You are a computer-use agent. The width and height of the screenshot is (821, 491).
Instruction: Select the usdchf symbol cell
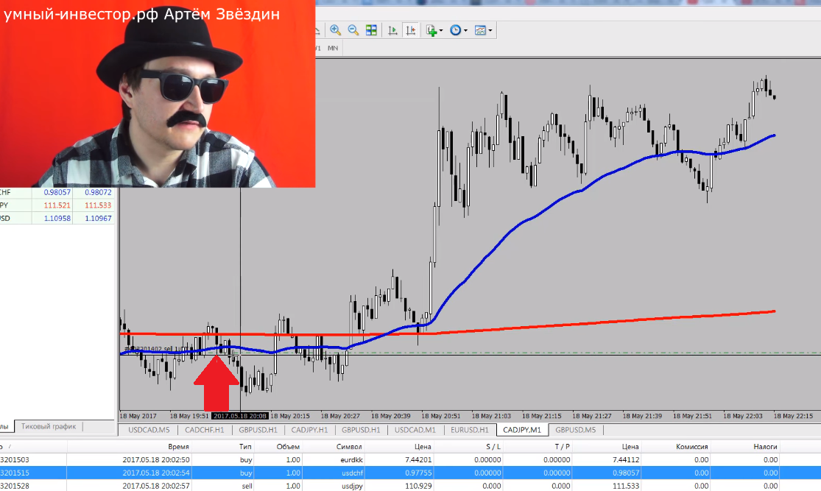pyautogui.click(x=351, y=473)
